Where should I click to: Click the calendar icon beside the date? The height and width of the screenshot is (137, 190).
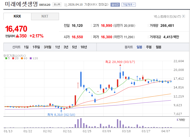coord(66,5)
